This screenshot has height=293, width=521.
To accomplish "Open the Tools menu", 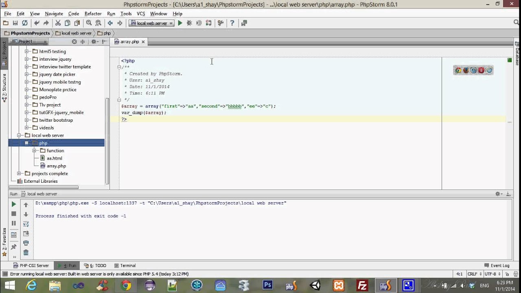I will (126, 13).
